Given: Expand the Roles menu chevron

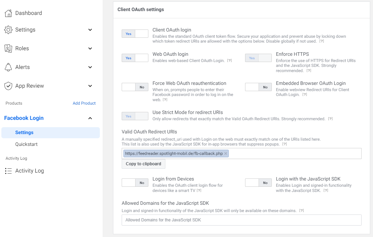Looking at the screenshot, I should click(x=90, y=49).
